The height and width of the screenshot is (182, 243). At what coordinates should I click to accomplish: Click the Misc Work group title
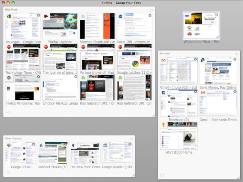[11, 9]
